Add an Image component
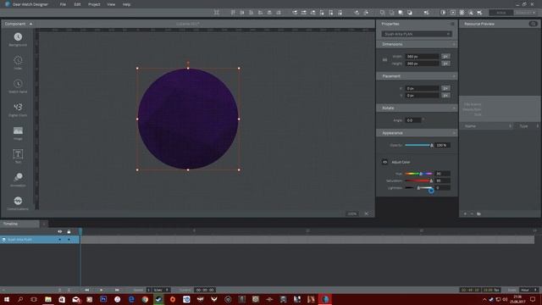 [18, 133]
